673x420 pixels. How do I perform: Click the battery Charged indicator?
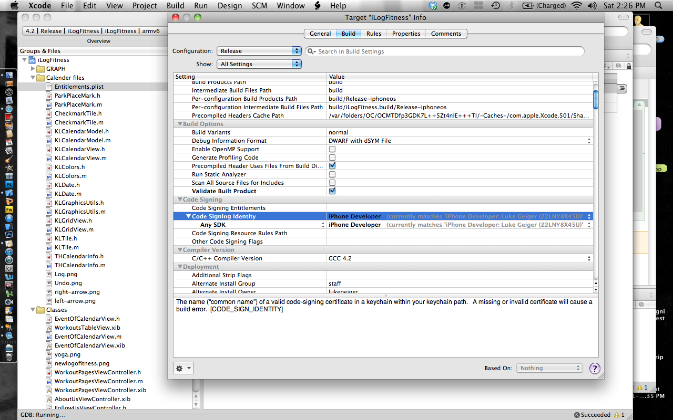tap(545, 6)
